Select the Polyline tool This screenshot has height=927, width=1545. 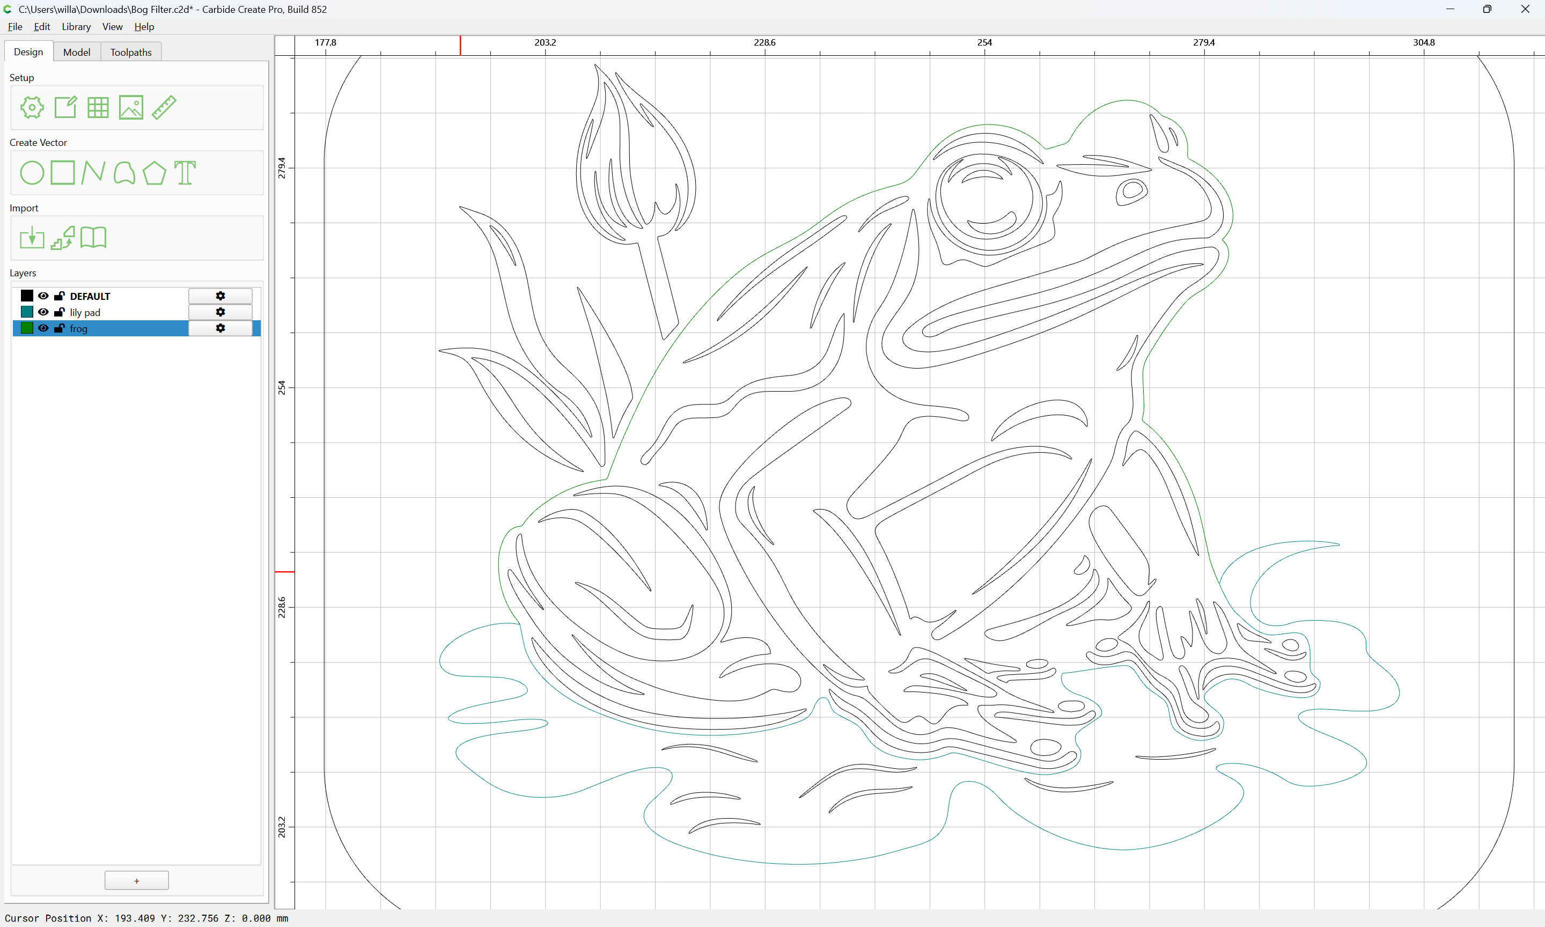click(93, 172)
